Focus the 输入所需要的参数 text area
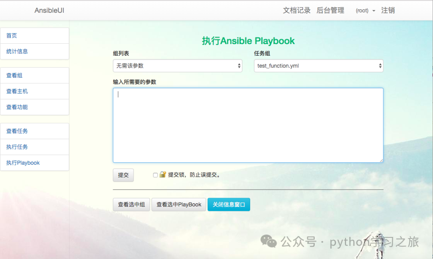 (248, 125)
